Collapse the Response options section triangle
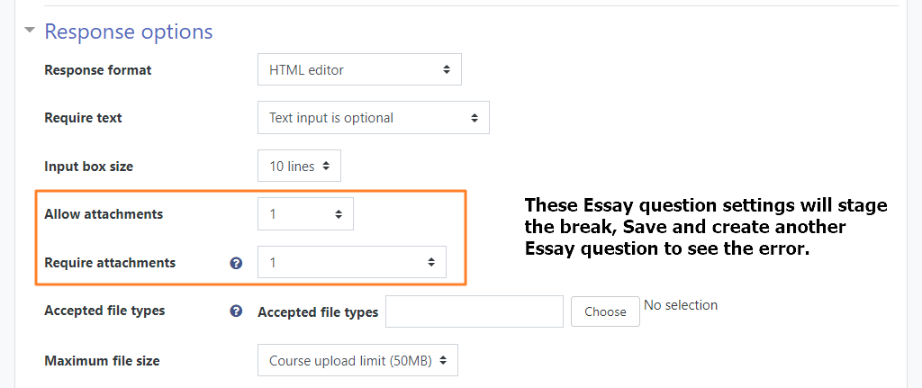The width and height of the screenshot is (922, 388). click(x=30, y=31)
